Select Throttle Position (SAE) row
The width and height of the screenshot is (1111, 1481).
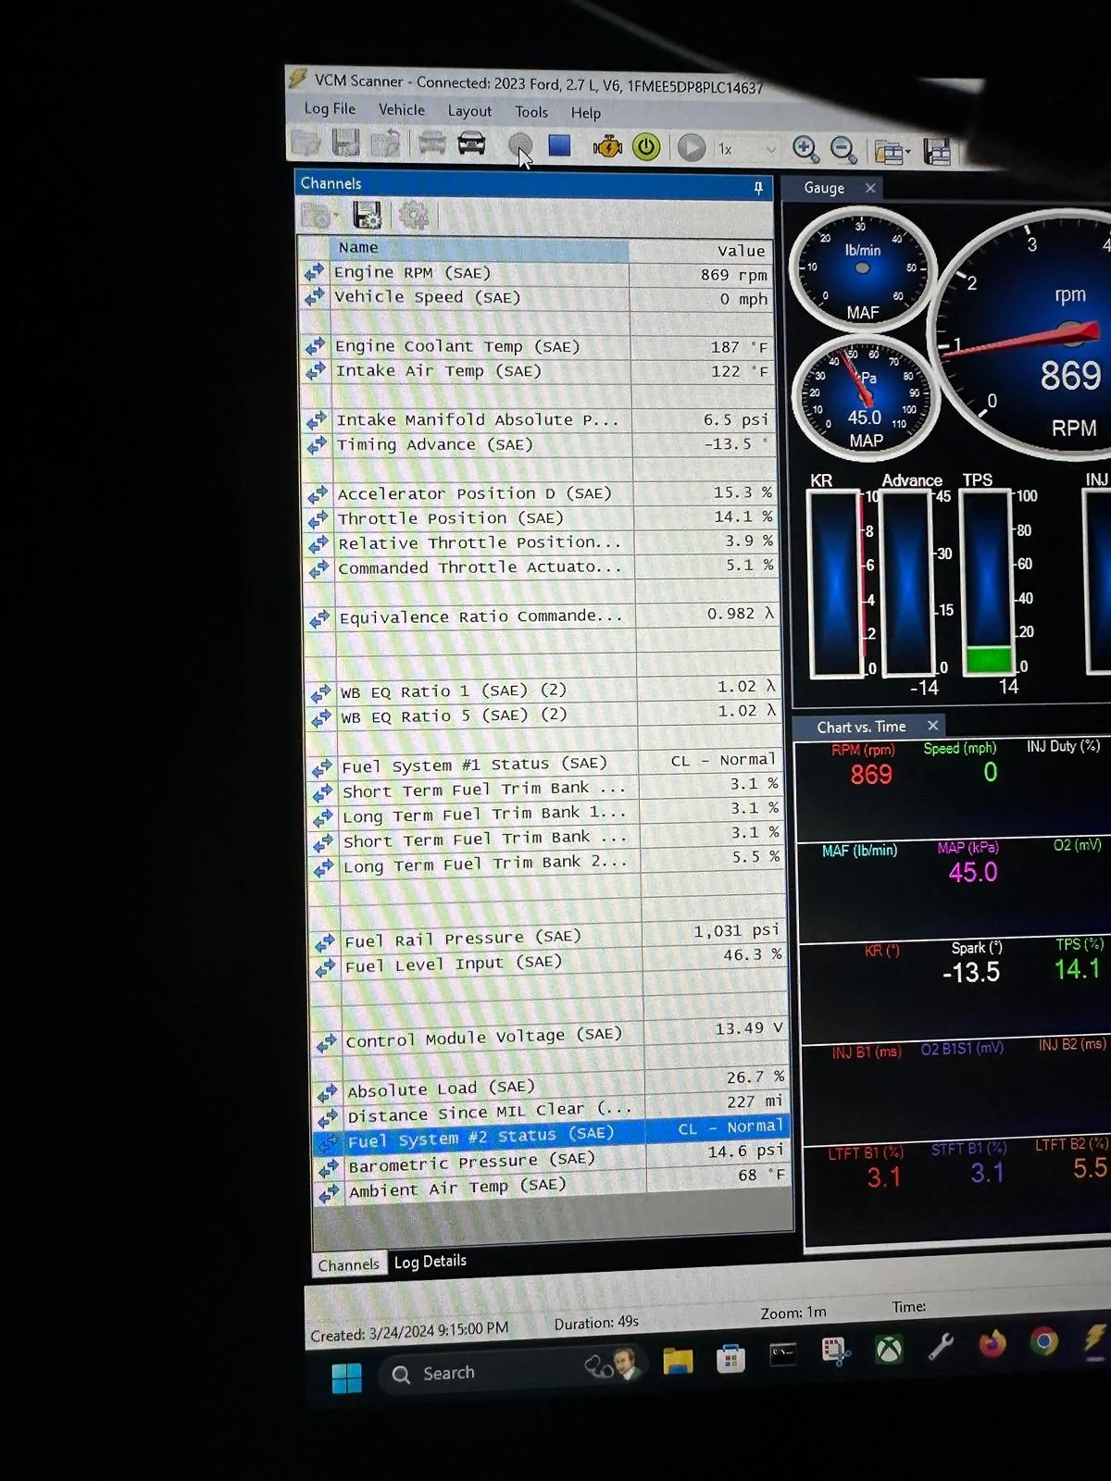point(540,517)
